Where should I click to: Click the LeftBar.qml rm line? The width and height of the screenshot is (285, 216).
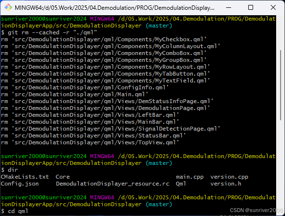[90, 115]
